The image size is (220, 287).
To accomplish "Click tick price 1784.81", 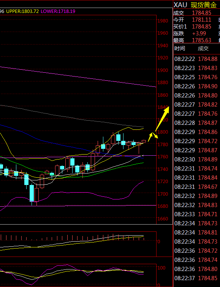I will 208,233.
